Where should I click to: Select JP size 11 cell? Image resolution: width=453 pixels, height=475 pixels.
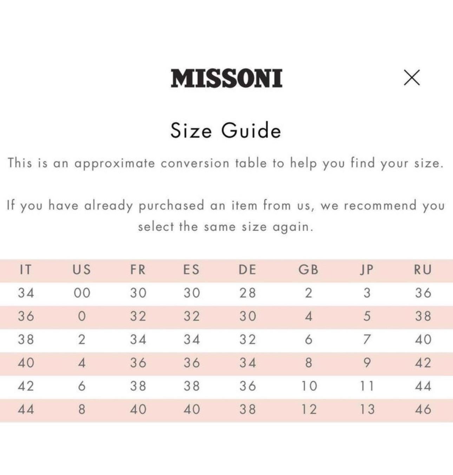pyautogui.click(x=367, y=386)
